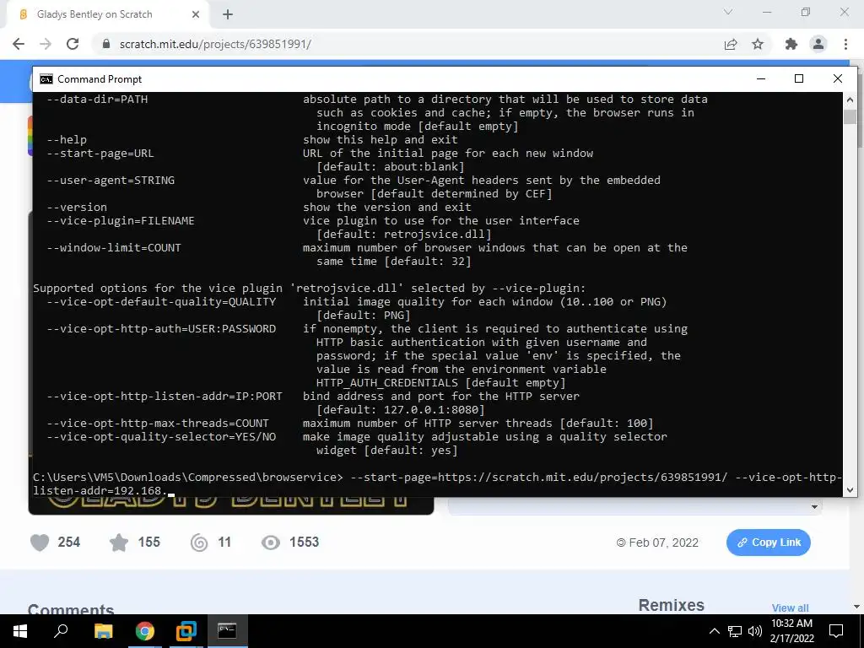Click '--vice-opt-http-listen-addr=IP:PORT' text
864x648 pixels.
click(165, 397)
